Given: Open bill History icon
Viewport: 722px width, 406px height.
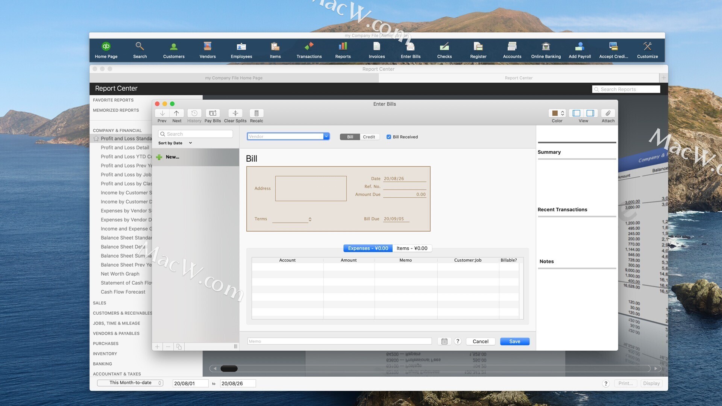Looking at the screenshot, I should click(x=194, y=114).
